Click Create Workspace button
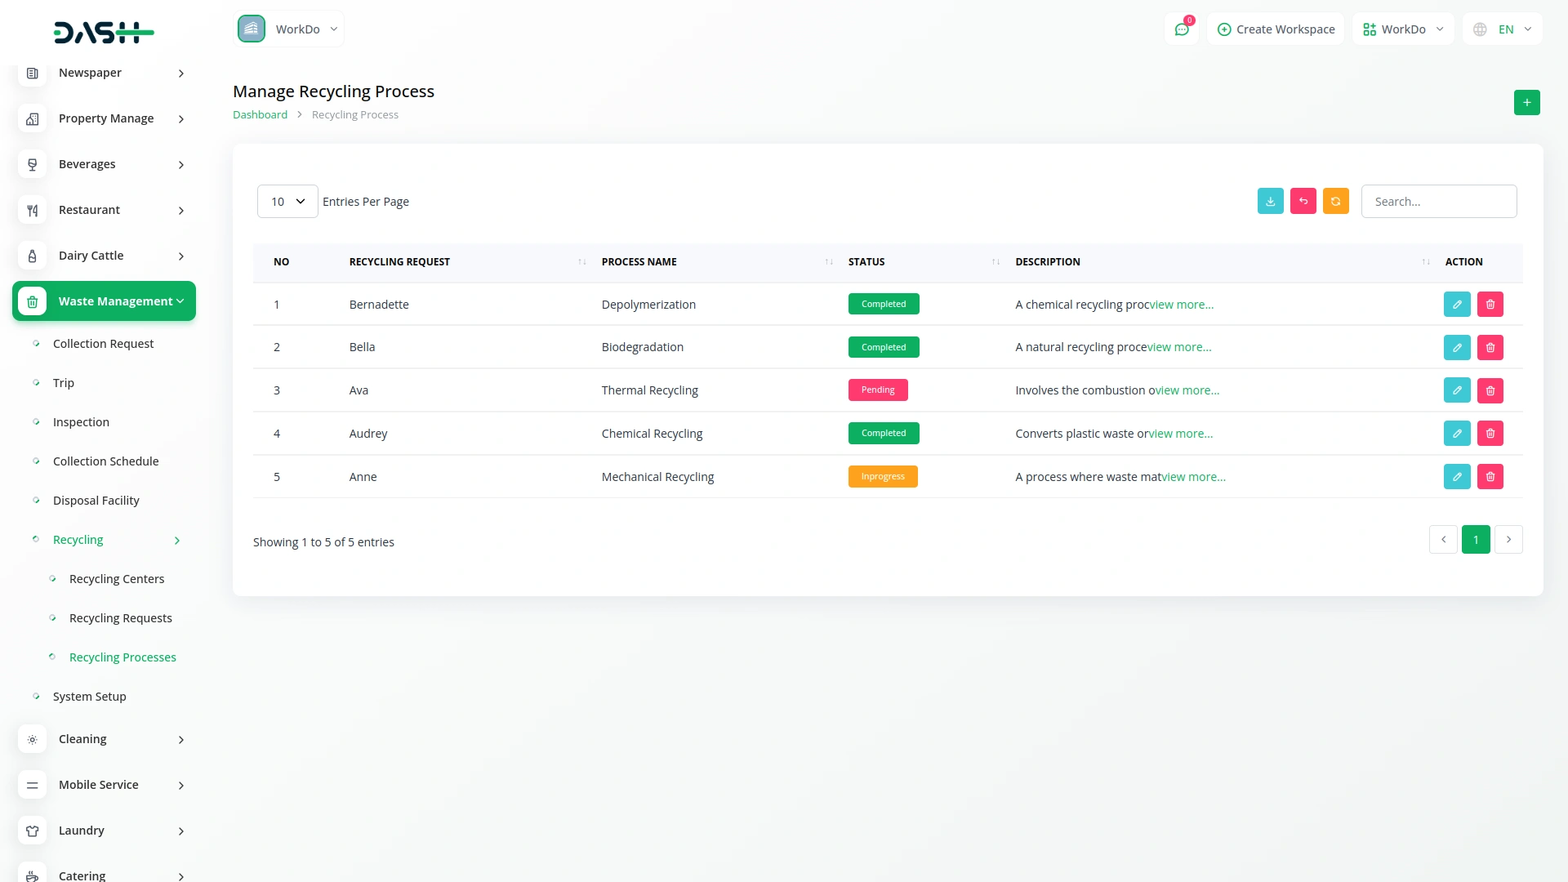 pyautogui.click(x=1276, y=29)
